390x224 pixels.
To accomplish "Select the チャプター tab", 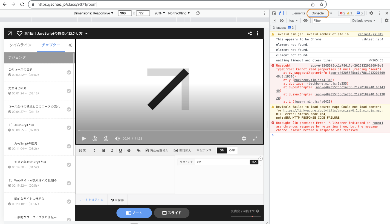I will click(51, 45).
